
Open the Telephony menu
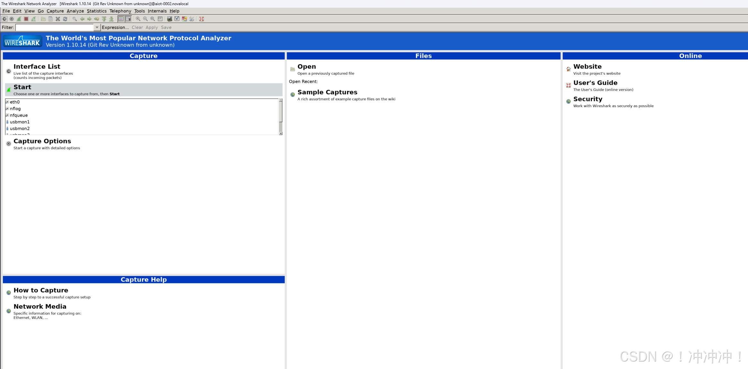click(x=120, y=11)
